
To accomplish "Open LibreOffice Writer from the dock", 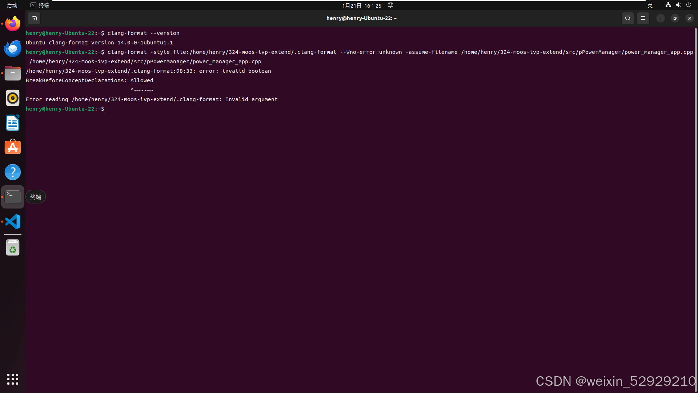I will [13, 123].
